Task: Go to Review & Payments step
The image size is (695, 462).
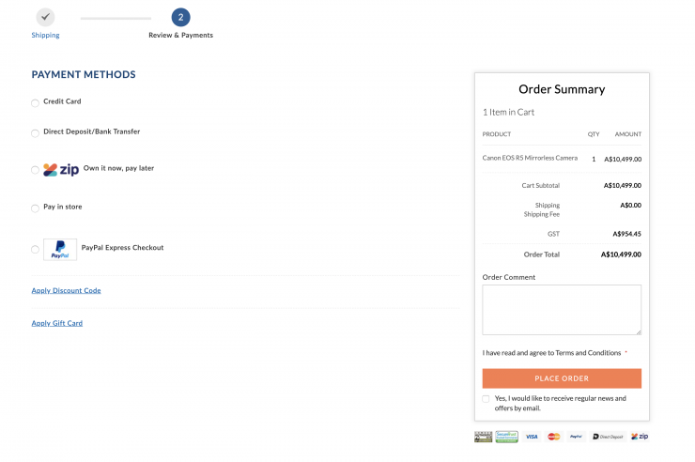Action: tap(180, 17)
